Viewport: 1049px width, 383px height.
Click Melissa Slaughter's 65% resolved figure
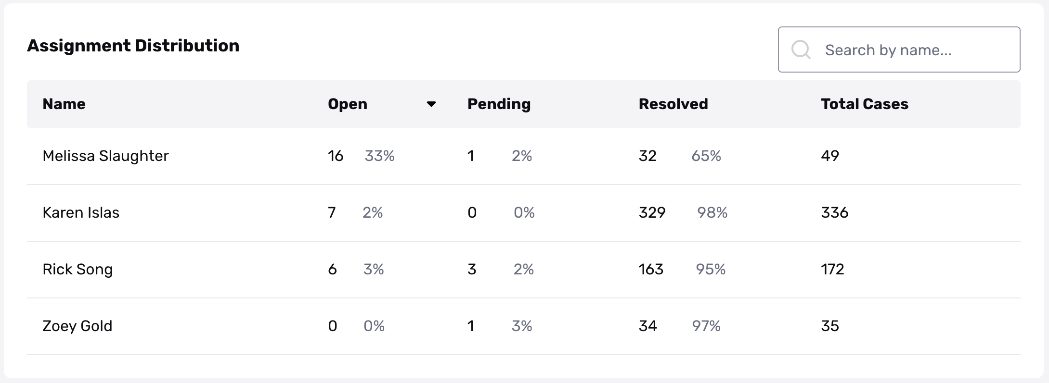pos(706,156)
